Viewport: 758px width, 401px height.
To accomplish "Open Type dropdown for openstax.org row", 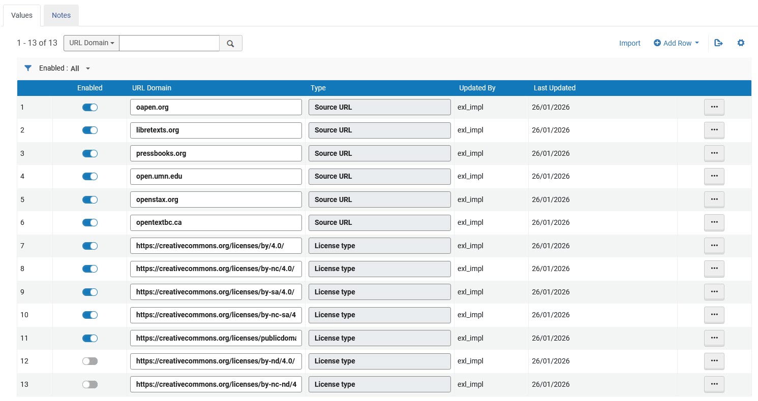I will point(380,199).
